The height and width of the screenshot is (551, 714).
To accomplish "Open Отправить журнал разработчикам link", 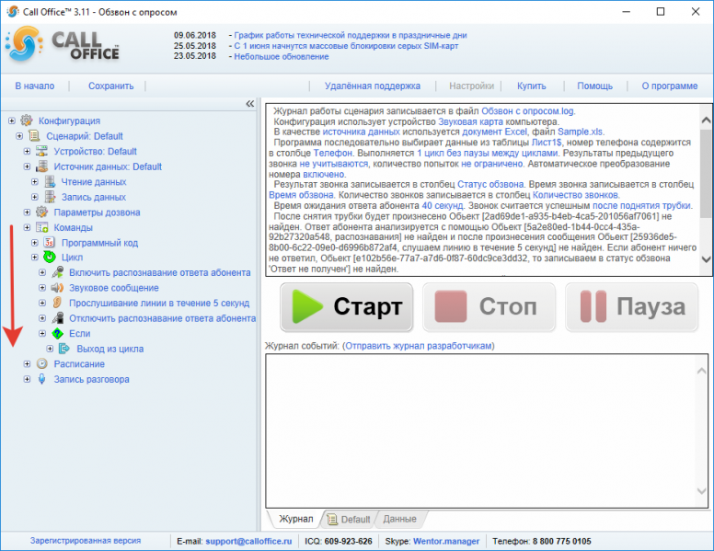I will coord(418,346).
